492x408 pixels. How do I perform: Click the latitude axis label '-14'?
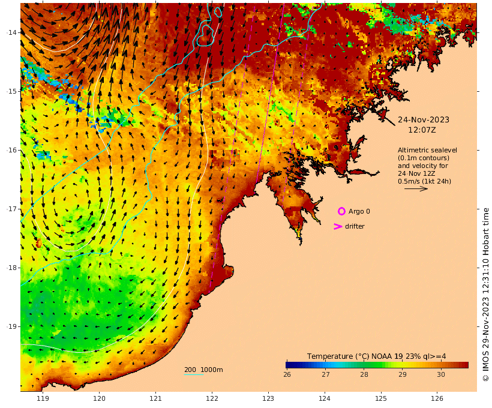(11, 32)
